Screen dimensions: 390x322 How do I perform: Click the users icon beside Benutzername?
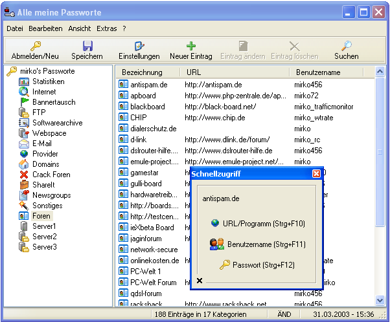pos(216,244)
